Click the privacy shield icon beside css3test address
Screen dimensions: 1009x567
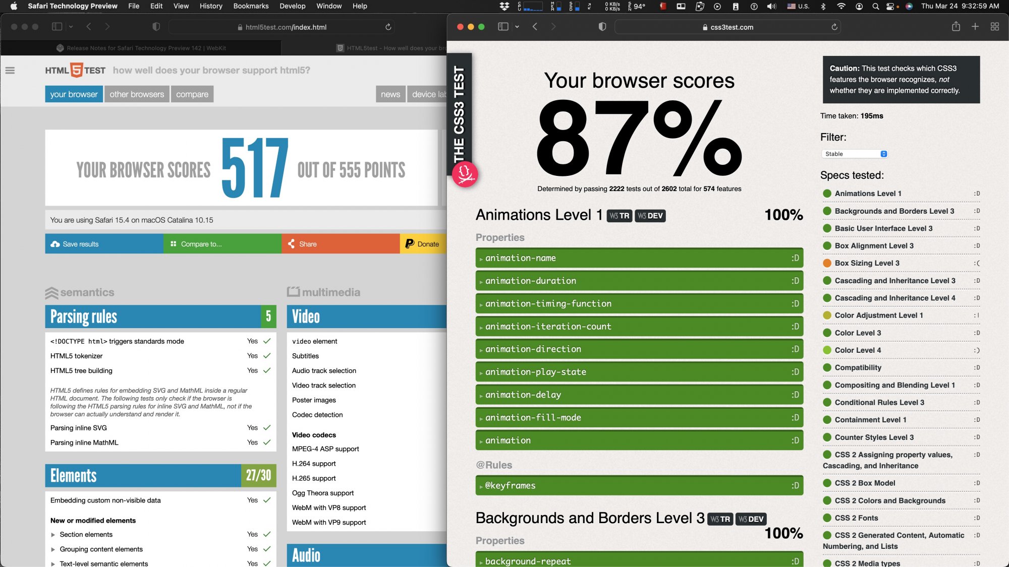pos(602,27)
